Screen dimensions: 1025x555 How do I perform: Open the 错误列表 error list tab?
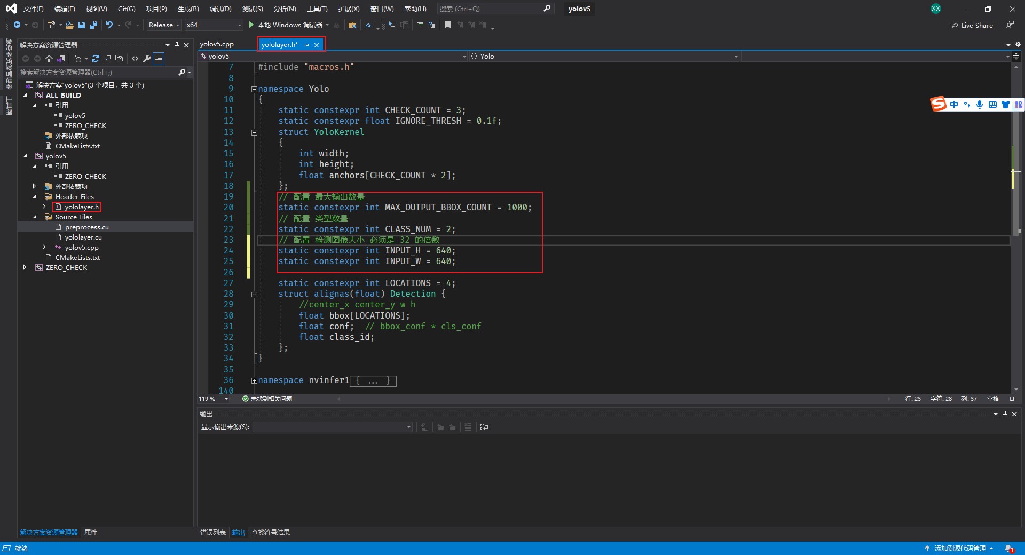(x=212, y=533)
